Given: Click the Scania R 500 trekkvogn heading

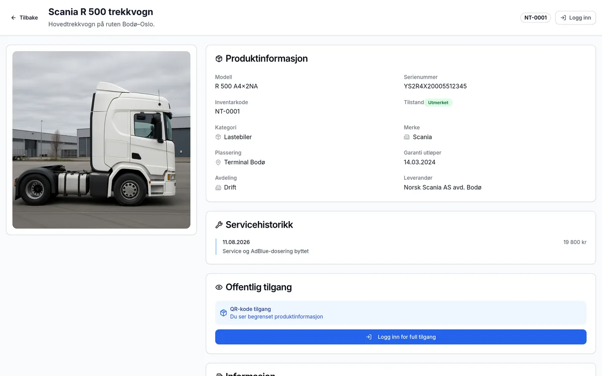Looking at the screenshot, I should tap(101, 12).
